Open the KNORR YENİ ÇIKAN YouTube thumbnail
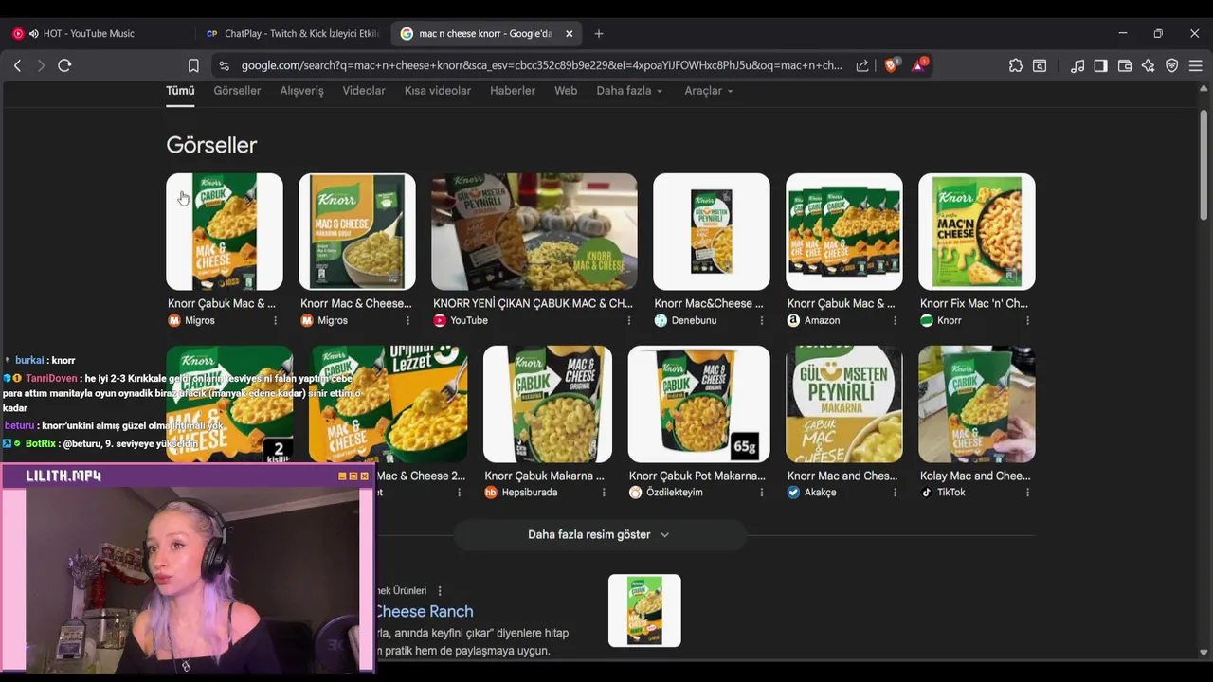The height and width of the screenshot is (682, 1213). tap(534, 231)
